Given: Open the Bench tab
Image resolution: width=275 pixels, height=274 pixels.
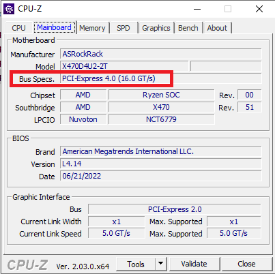Looking at the screenshot, I should coord(188,28).
